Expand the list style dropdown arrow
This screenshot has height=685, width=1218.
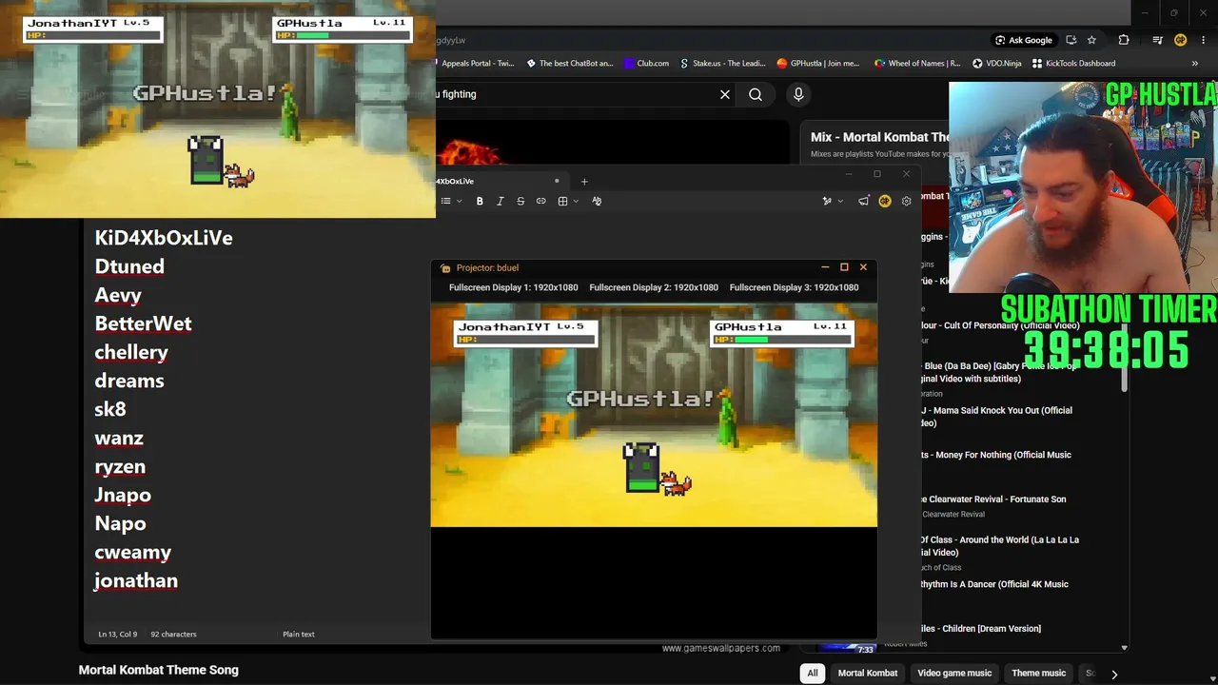(459, 201)
